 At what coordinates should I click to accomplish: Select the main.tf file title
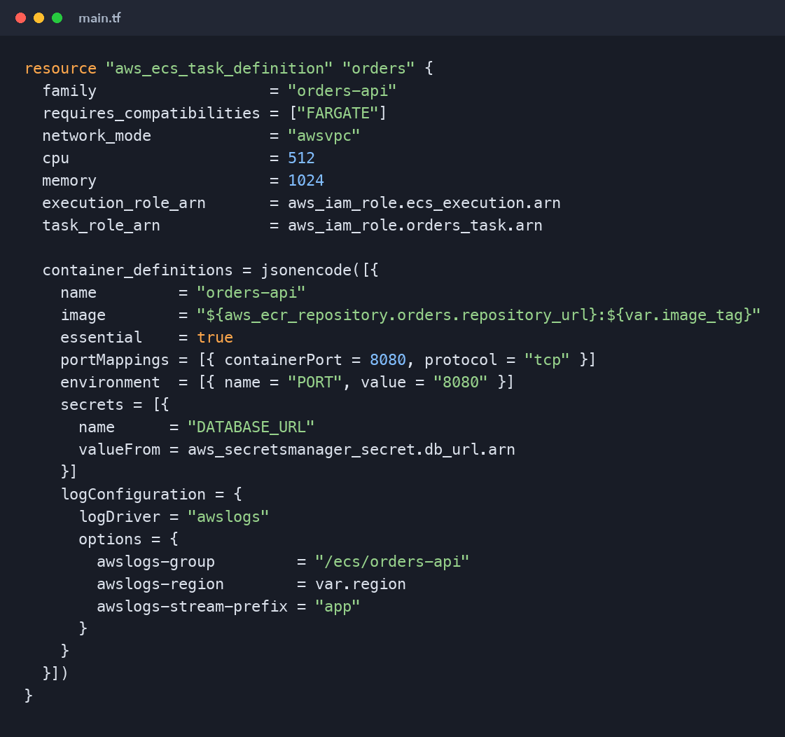click(x=99, y=18)
